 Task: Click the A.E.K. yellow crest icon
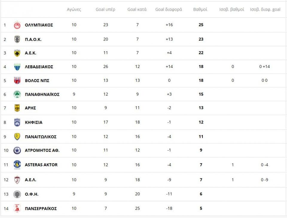coord(17,53)
